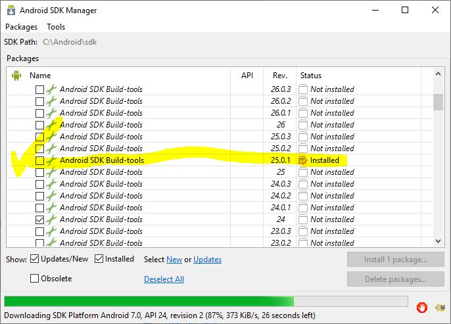The width and height of the screenshot is (451, 324).
Task: Uncheck the Build-tools rev 24 checkbox
Action: pyautogui.click(x=39, y=220)
